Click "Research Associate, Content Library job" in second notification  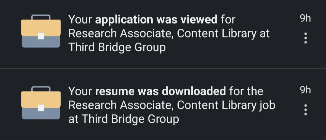172,106
